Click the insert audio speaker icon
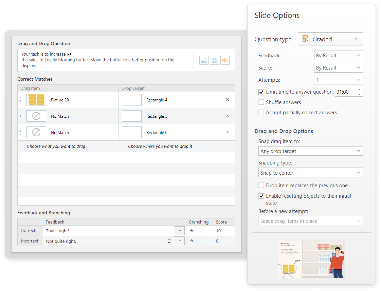381x291 pixels. [225, 61]
